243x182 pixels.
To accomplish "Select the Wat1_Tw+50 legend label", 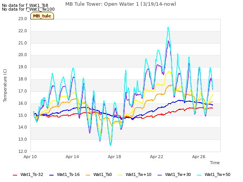I will (x=218, y=174).
